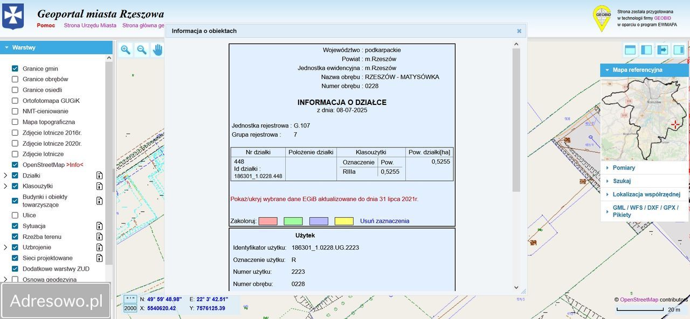This screenshot has height=319, width=690.
Task: Expand the Lokalizacja współrzędnej section
Action: coord(644,194)
